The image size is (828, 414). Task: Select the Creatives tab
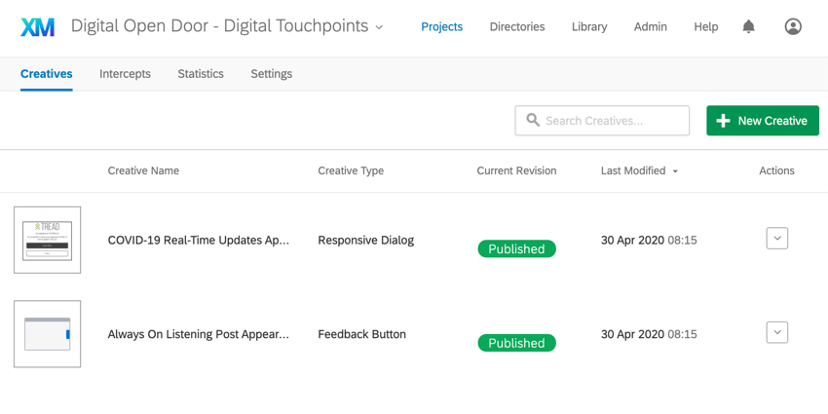point(47,74)
